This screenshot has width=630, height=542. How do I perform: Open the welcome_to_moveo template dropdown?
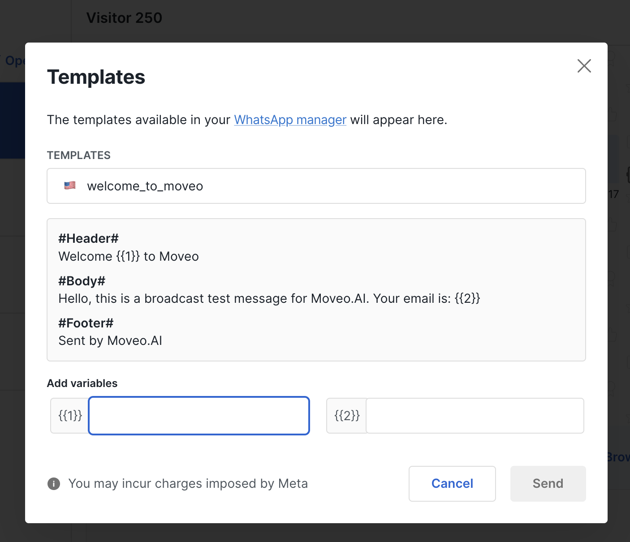click(316, 186)
